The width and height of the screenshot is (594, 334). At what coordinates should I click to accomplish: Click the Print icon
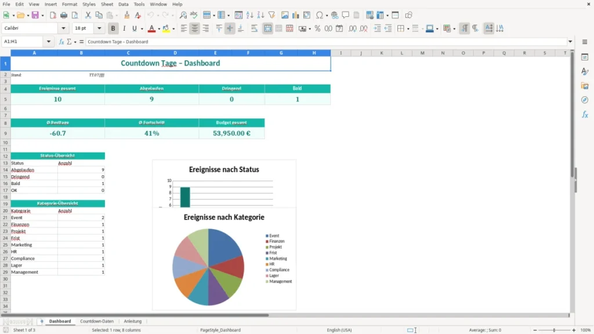[x=64, y=15]
